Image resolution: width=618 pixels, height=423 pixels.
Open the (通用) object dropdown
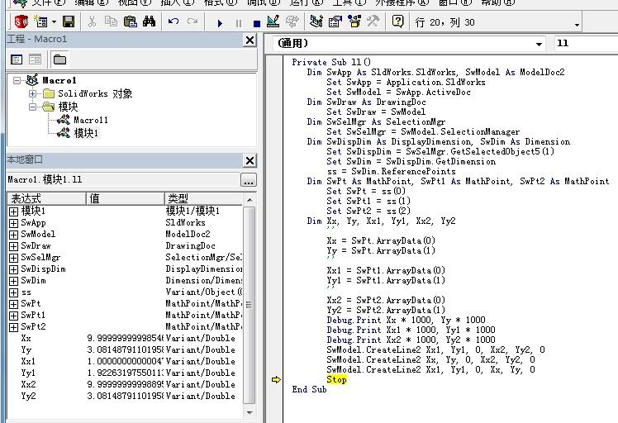pyautogui.click(x=539, y=44)
